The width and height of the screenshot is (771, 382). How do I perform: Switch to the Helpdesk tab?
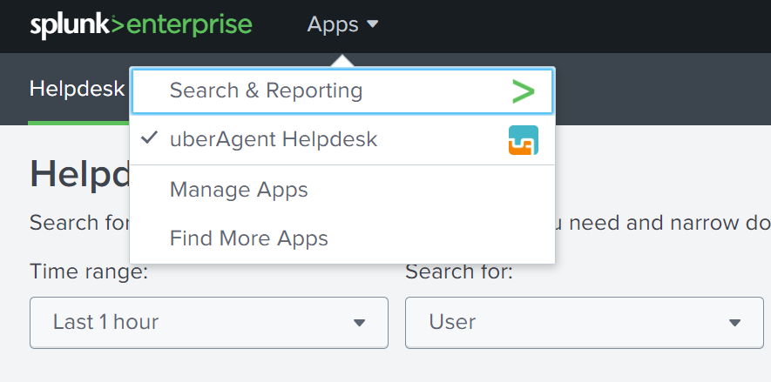pos(77,89)
